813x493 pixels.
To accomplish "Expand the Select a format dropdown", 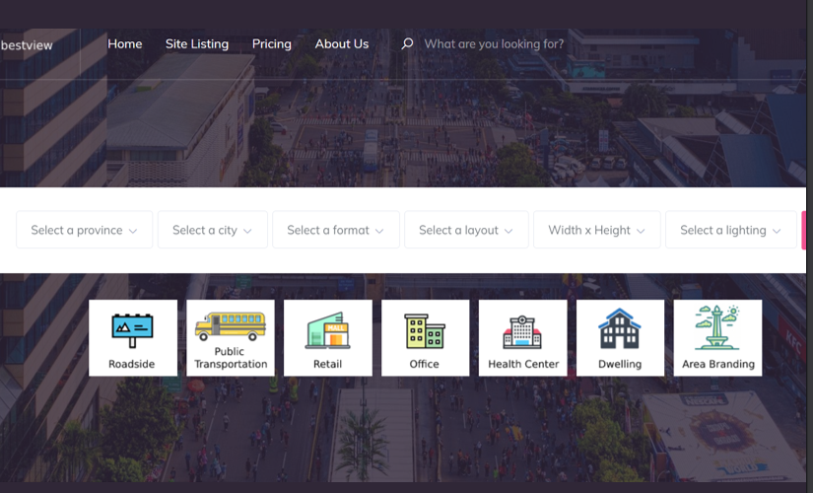I will tap(335, 230).
